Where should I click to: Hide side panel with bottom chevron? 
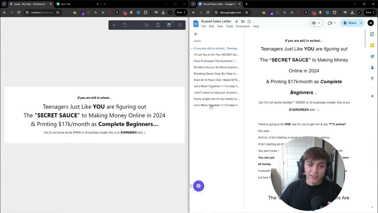(x=372, y=207)
